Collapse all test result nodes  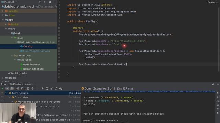point(32,88)
